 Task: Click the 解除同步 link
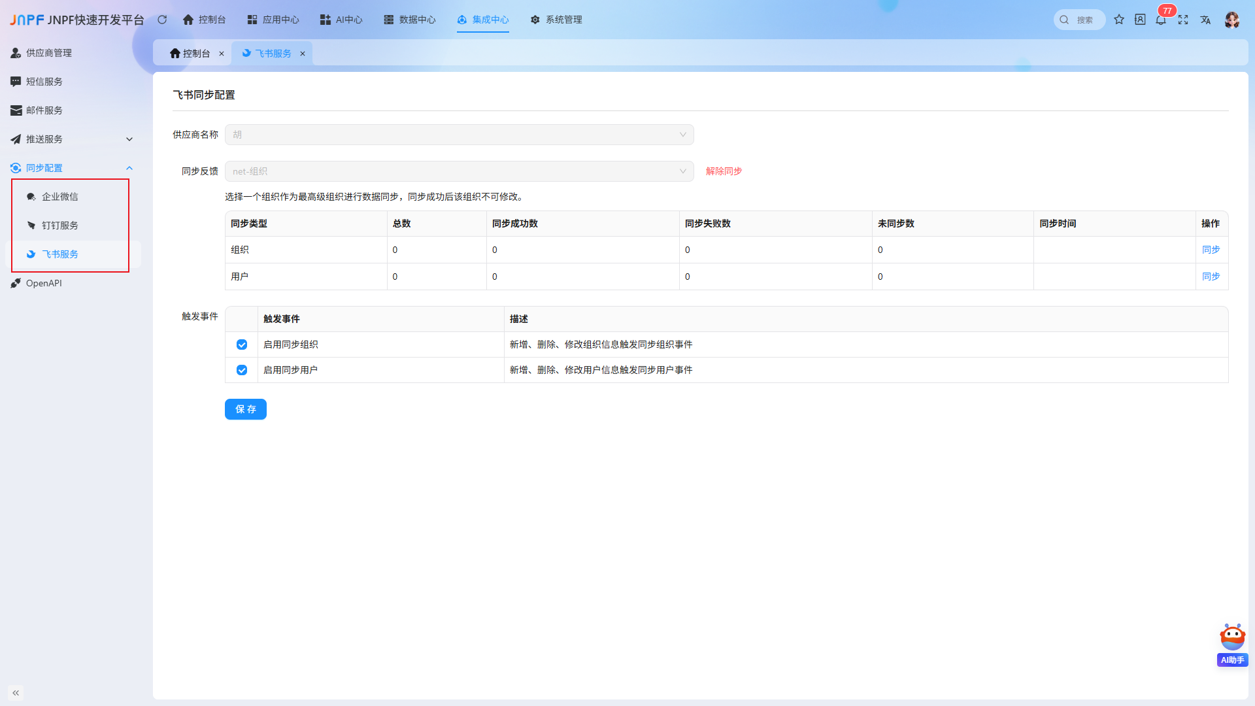point(724,171)
